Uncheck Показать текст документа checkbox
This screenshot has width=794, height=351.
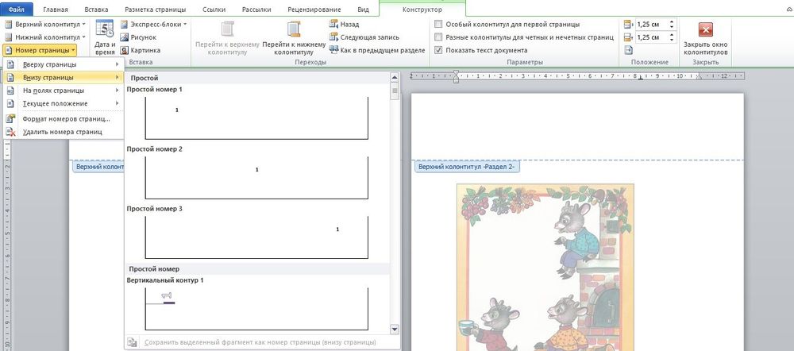439,50
